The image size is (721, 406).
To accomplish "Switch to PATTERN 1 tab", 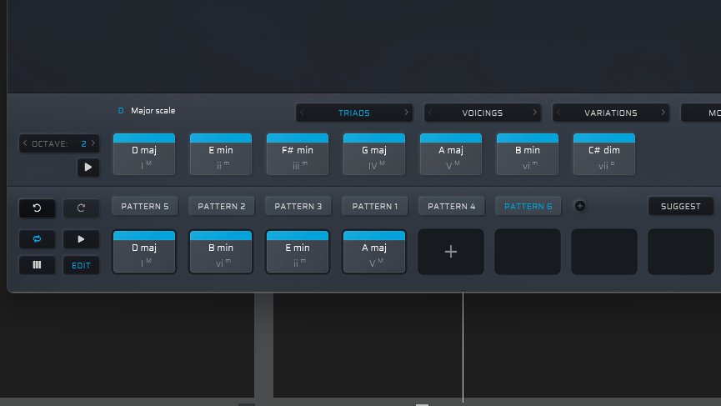I will [375, 207].
